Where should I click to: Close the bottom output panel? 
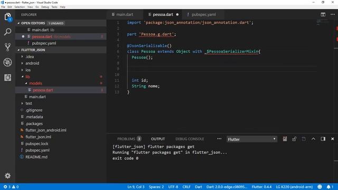[332, 139]
